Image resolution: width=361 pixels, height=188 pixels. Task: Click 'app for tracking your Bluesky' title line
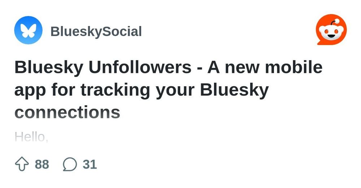tap(142, 90)
